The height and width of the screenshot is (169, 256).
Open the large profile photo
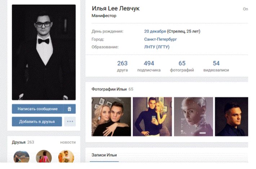(x=44, y=52)
